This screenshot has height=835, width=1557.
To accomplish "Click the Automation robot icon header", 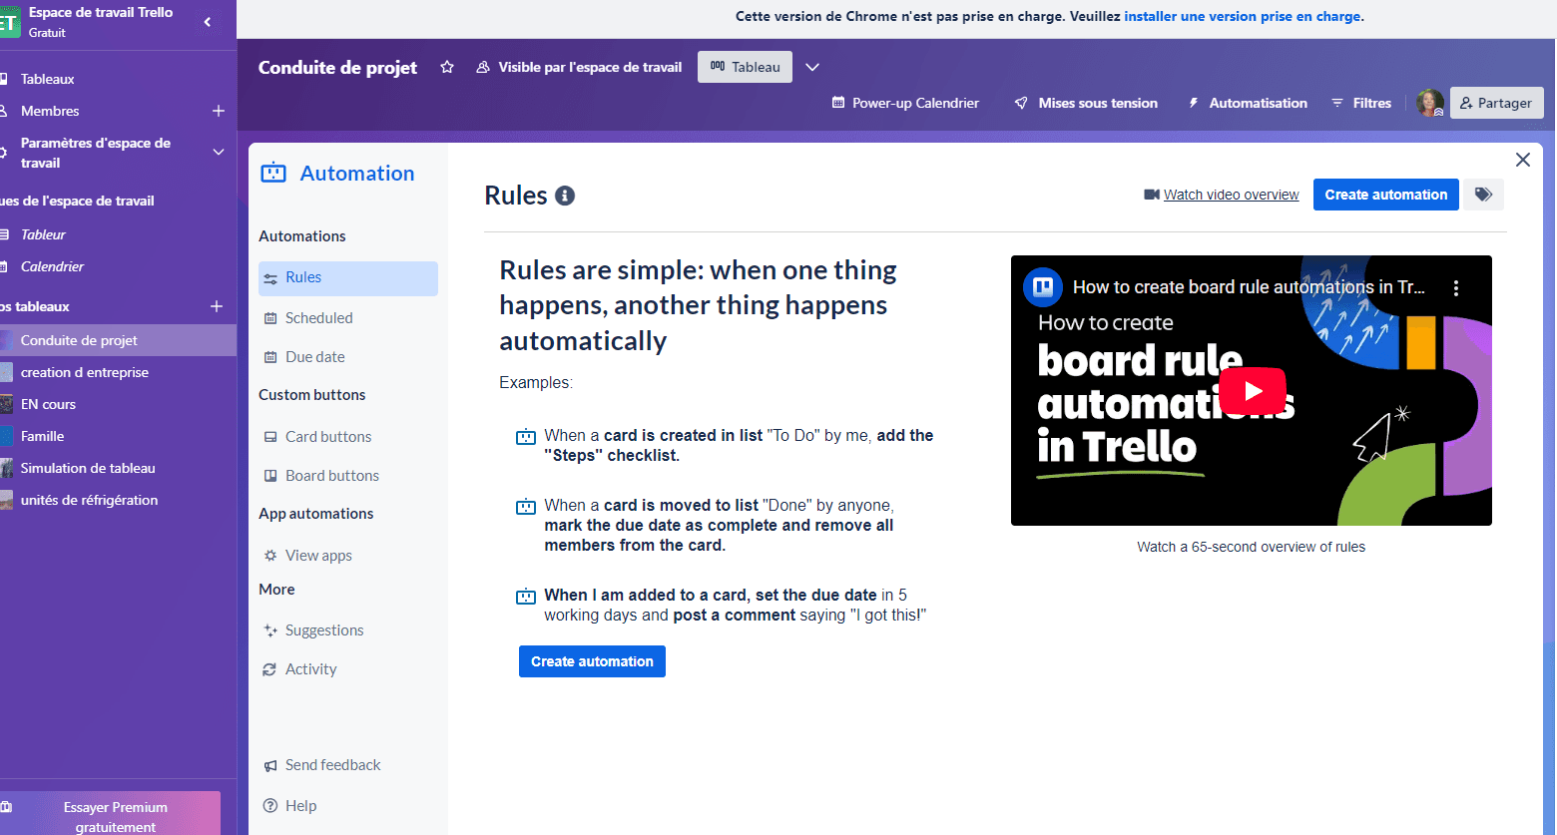I will tap(273, 173).
